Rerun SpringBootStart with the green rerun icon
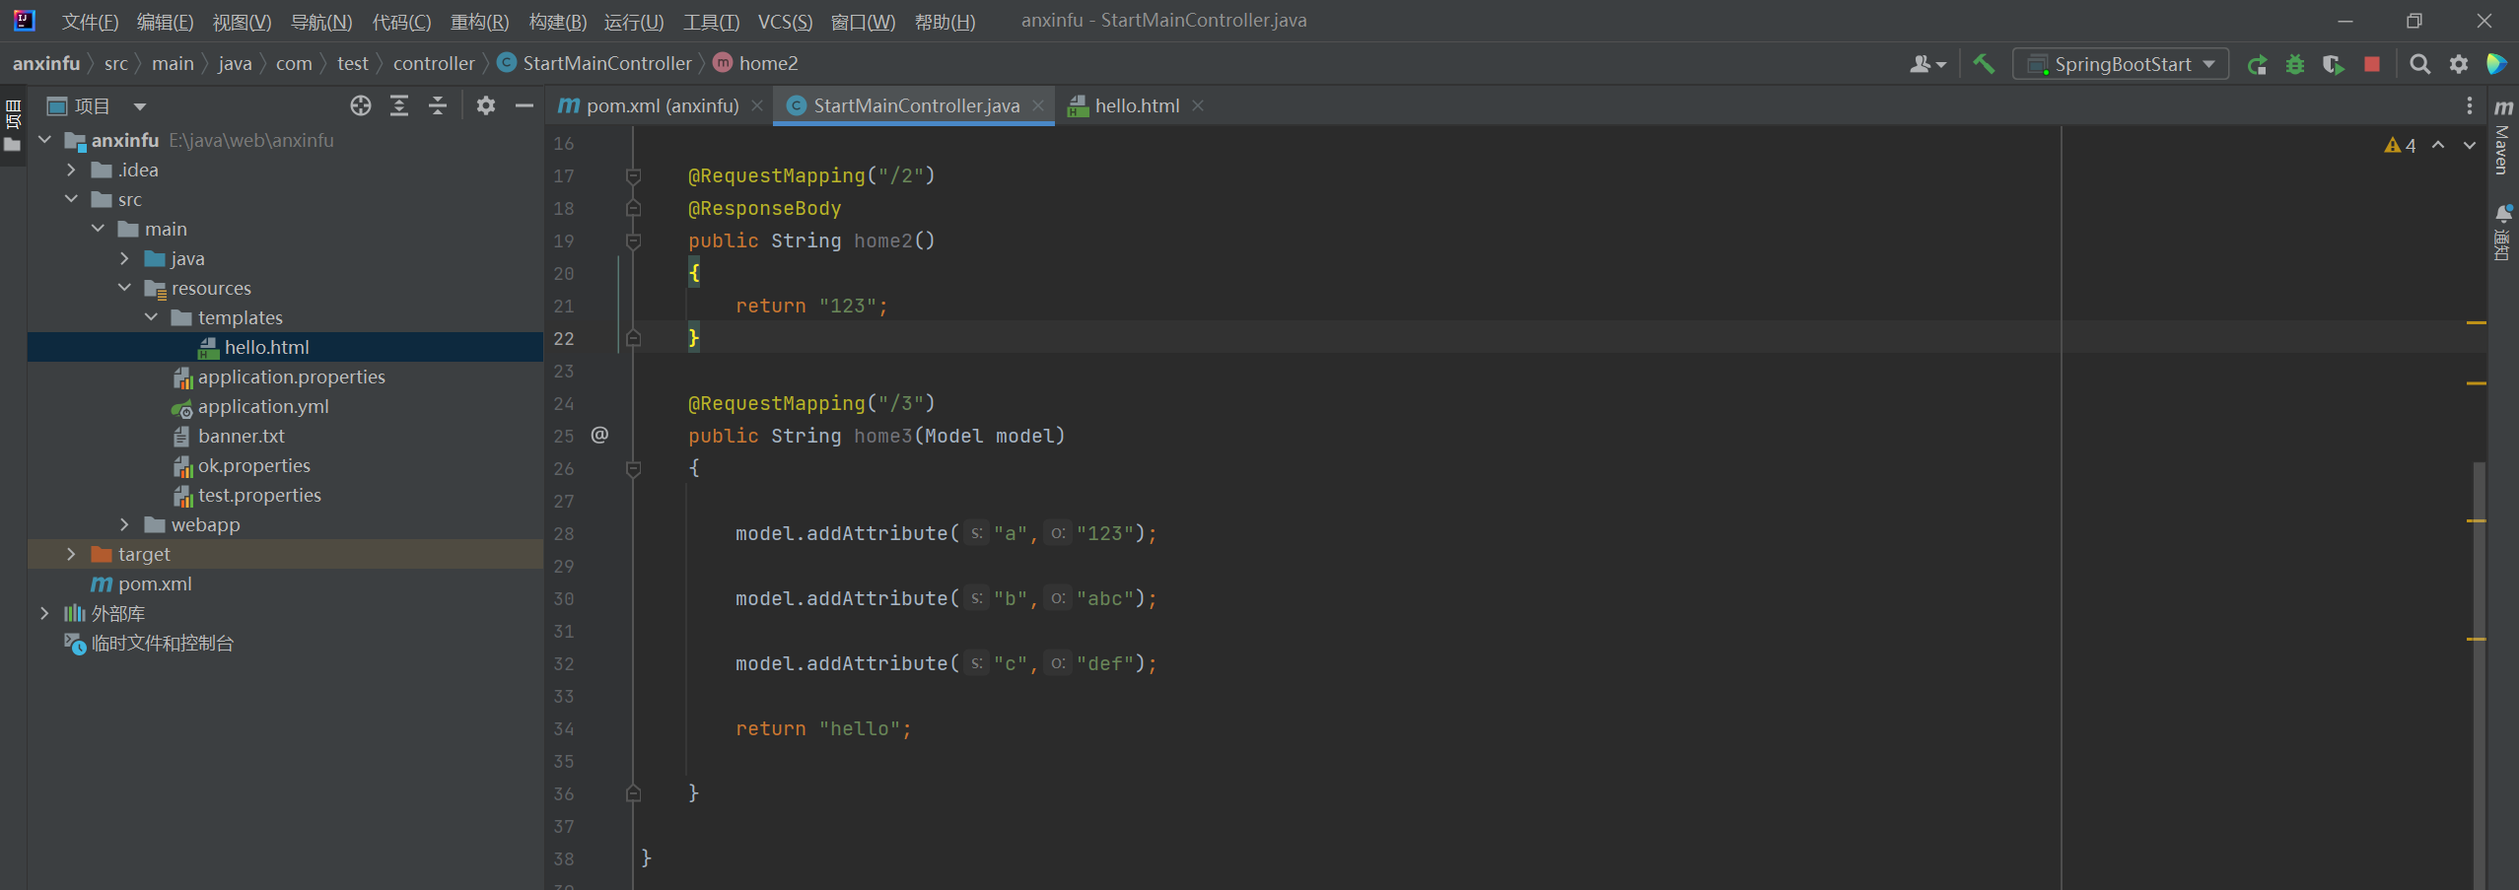 tap(2257, 64)
